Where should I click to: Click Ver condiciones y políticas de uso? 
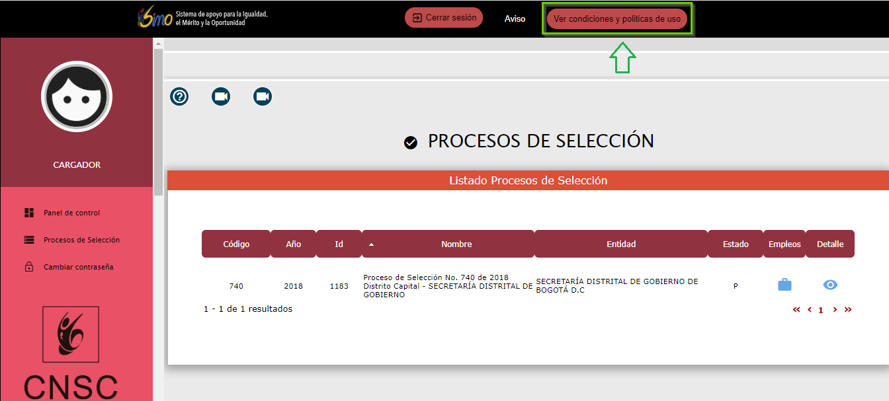616,19
